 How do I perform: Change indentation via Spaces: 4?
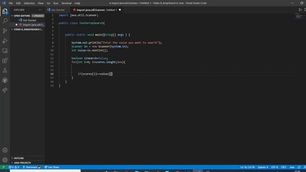[x=262, y=167]
